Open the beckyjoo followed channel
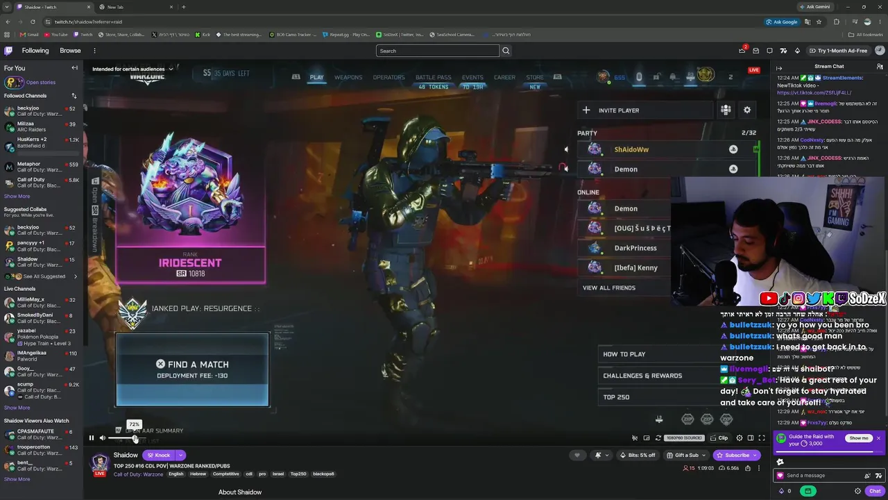 coord(42,111)
